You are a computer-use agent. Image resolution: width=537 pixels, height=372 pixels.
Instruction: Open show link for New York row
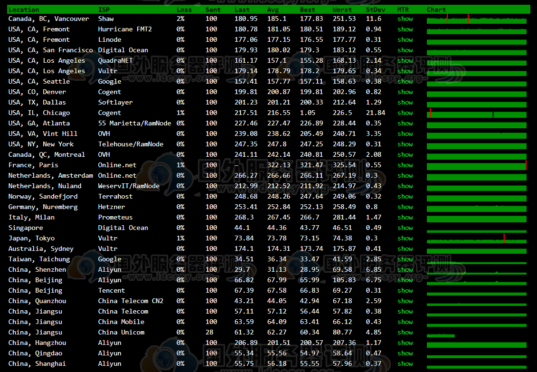tap(405, 144)
